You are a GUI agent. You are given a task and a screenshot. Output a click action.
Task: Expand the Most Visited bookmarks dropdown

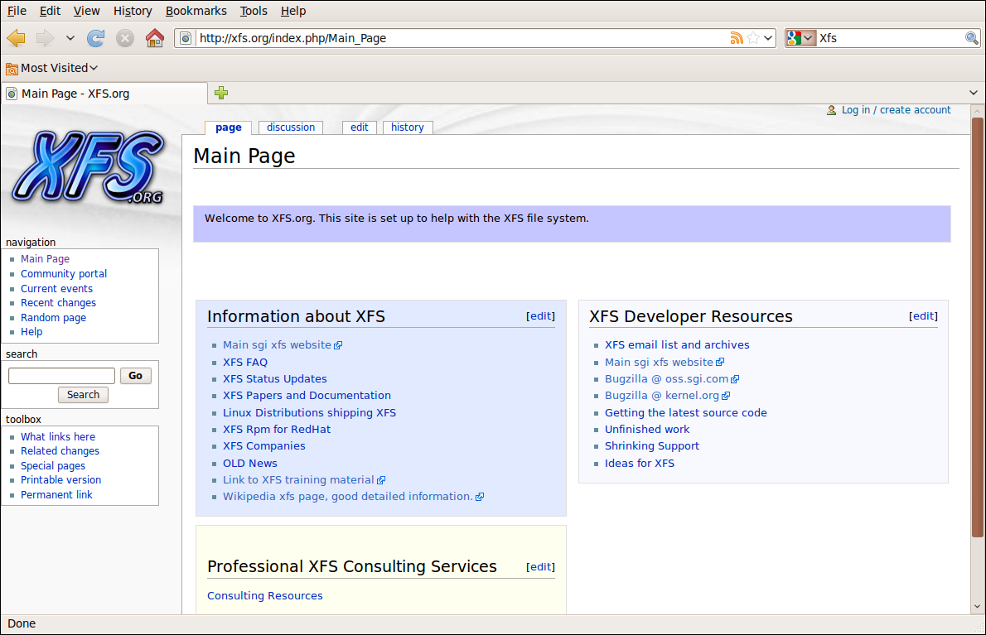tap(94, 68)
